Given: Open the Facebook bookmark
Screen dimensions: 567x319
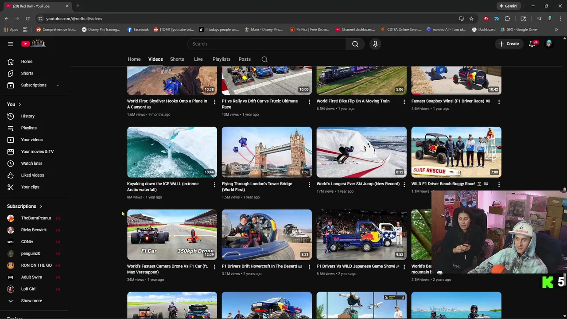Looking at the screenshot, I should click(138, 30).
